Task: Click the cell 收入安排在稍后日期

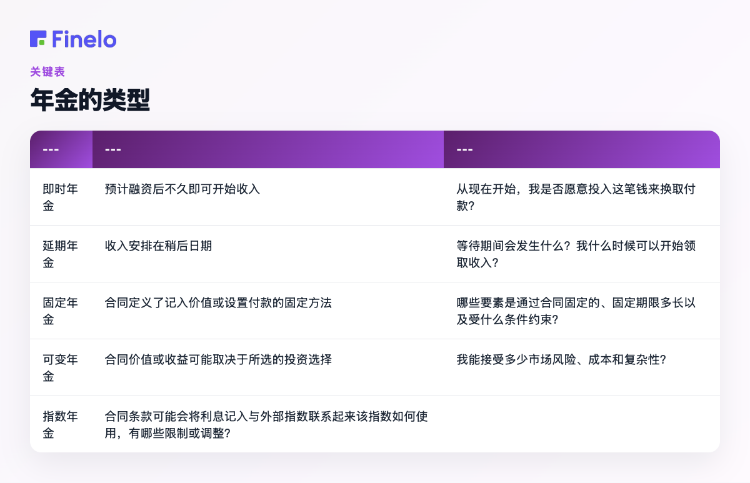Action: 159,246
